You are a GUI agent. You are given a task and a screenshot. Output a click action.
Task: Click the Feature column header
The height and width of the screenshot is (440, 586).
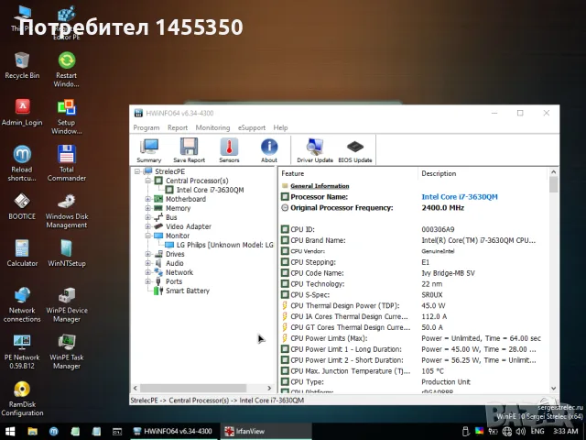(x=348, y=173)
